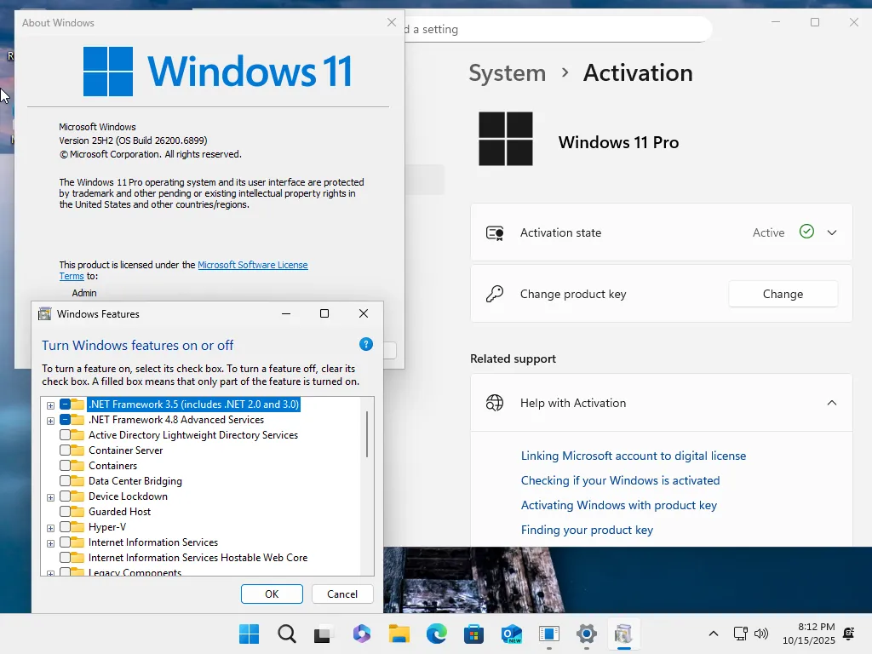Expand Activation state details chevron
The image size is (872, 654).
tap(831, 232)
